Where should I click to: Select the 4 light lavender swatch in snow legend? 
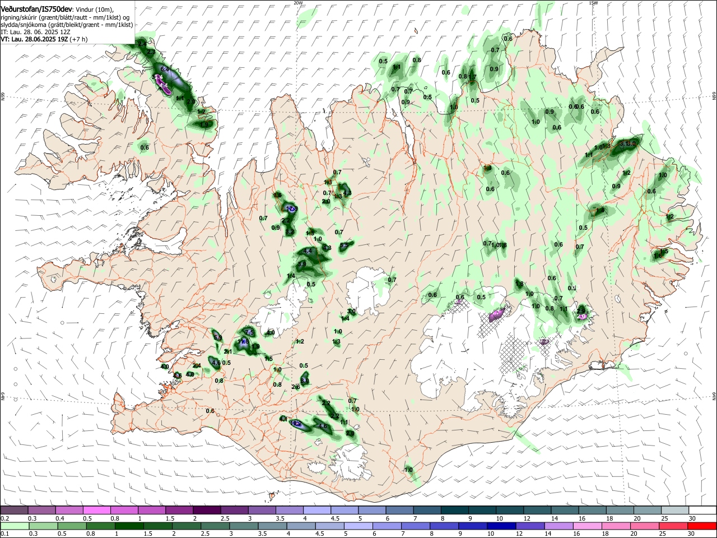pyautogui.click(x=316, y=510)
